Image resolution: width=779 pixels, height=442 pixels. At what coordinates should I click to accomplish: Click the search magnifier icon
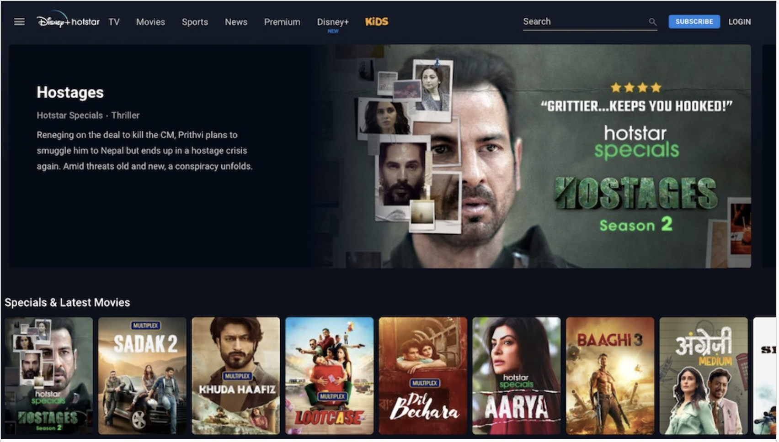click(x=652, y=22)
